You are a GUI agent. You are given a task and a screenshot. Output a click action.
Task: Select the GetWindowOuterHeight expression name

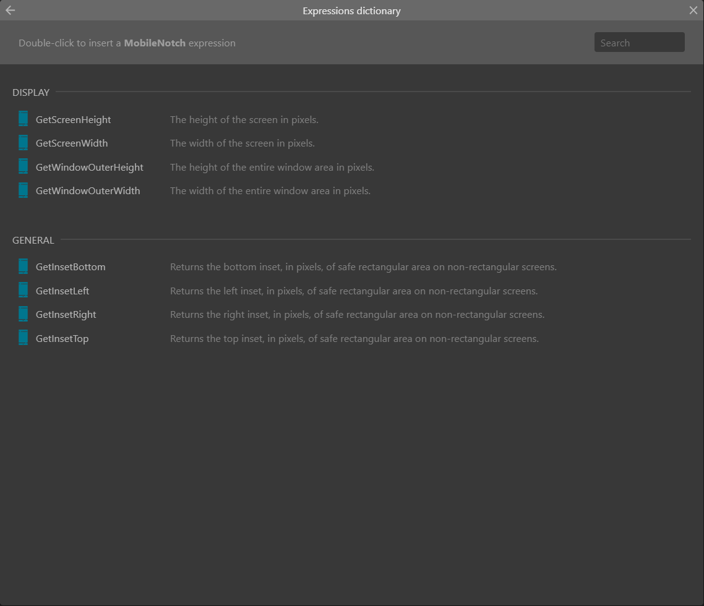pos(89,168)
